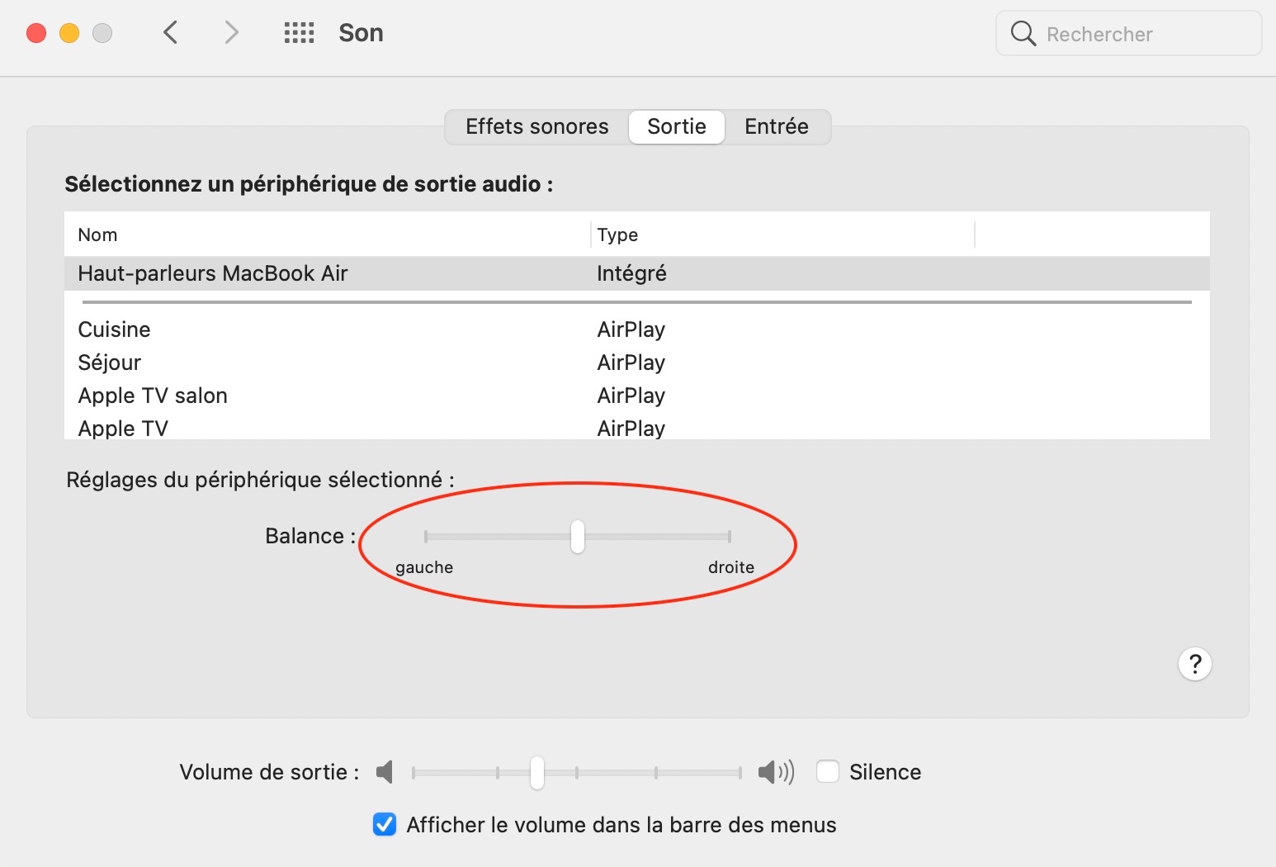
Task: Click the high volume speaker icon
Action: coord(775,772)
